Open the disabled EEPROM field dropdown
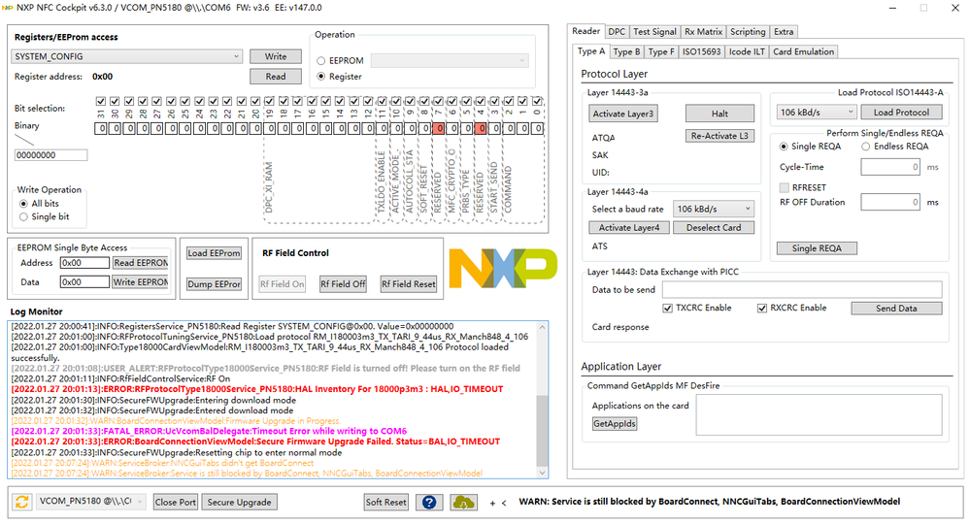Image resolution: width=970 pixels, height=524 pixels. pyautogui.click(x=450, y=60)
